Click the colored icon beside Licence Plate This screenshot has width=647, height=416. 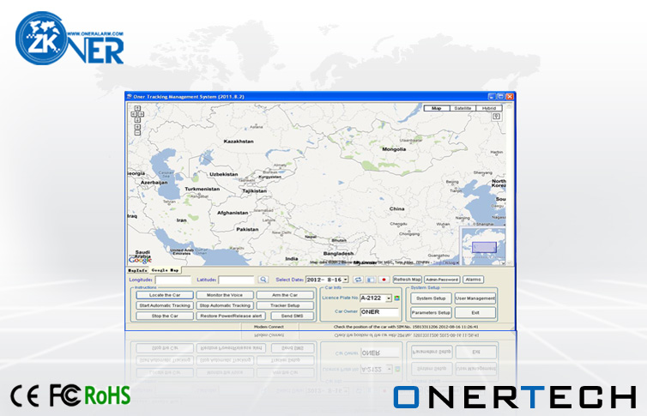(x=397, y=298)
